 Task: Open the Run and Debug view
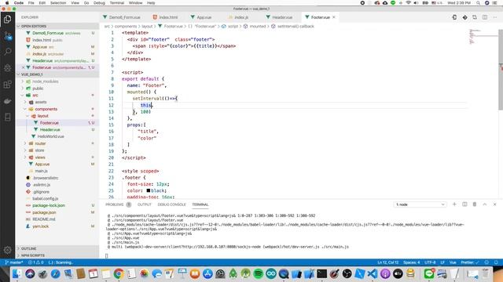click(x=7, y=68)
